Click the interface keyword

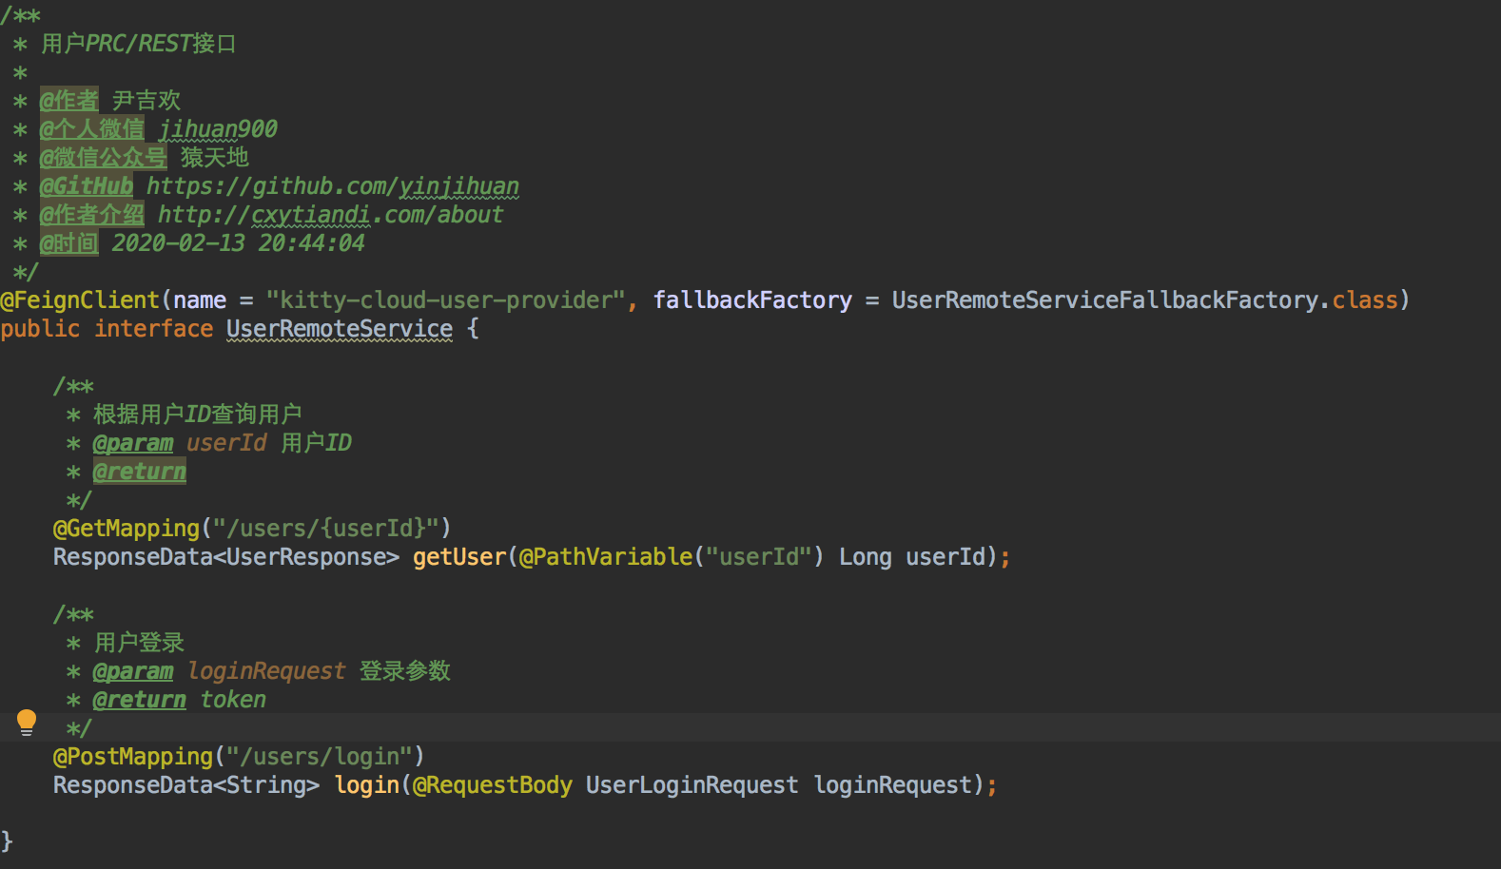(x=153, y=329)
